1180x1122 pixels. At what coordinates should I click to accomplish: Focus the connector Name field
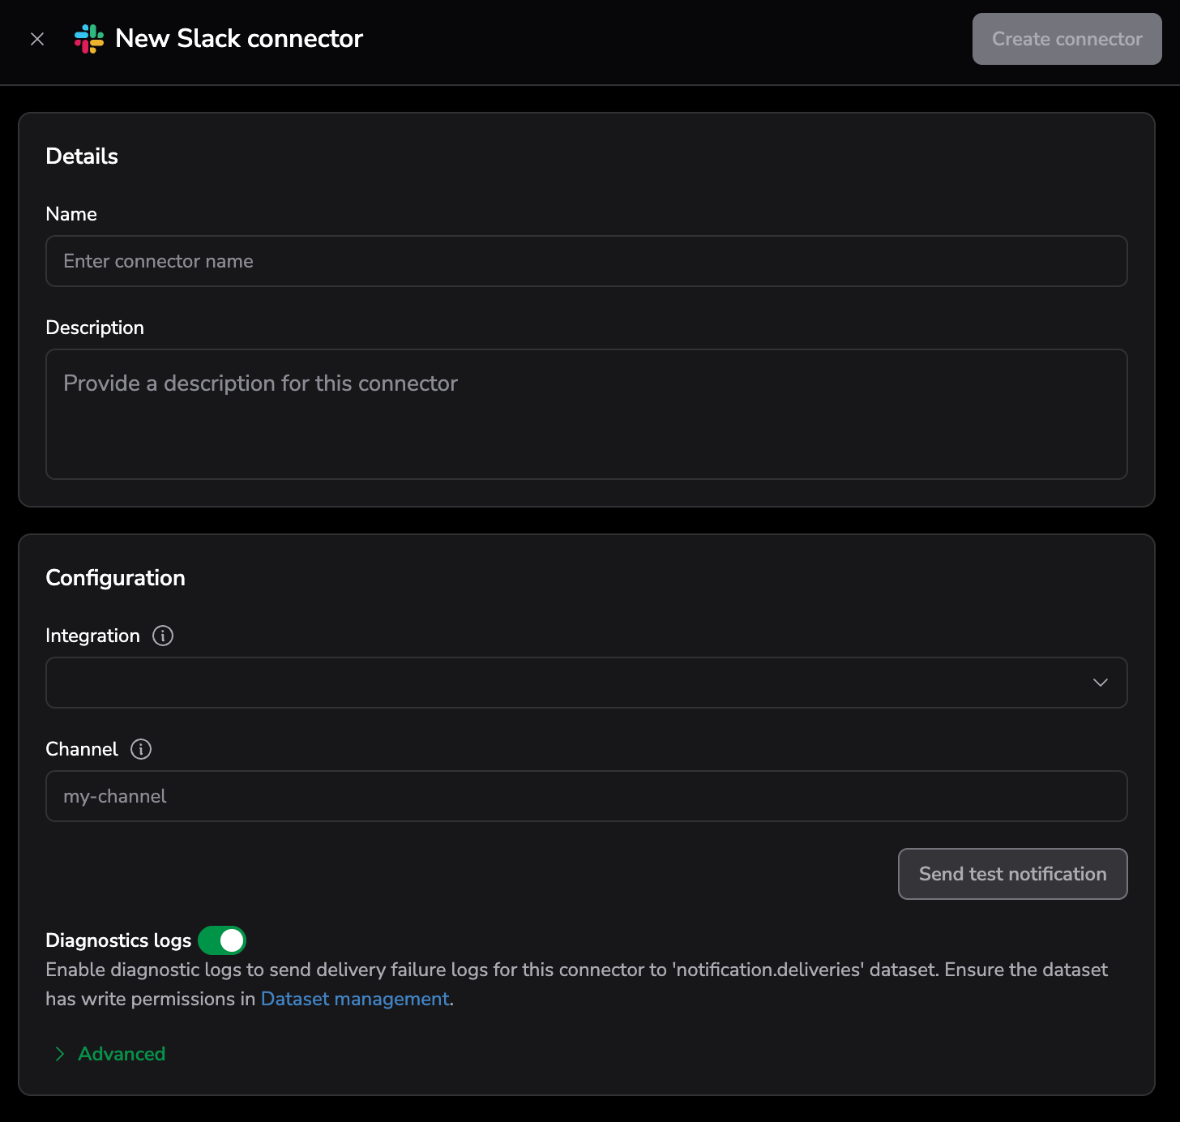click(x=586, y=261)
